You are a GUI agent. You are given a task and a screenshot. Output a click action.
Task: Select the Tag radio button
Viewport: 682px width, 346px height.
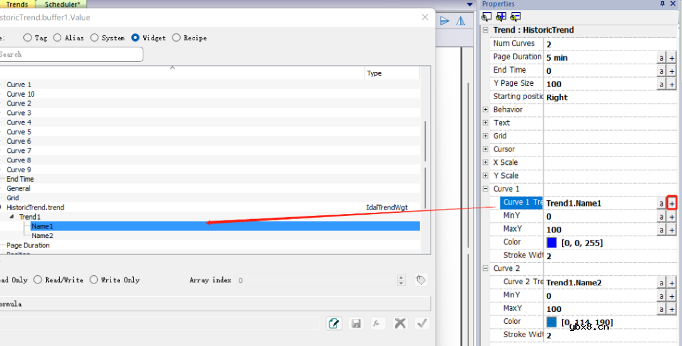point(28,38)
